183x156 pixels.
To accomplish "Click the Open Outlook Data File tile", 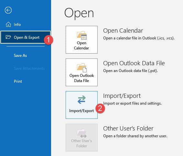I will point(81,72).
